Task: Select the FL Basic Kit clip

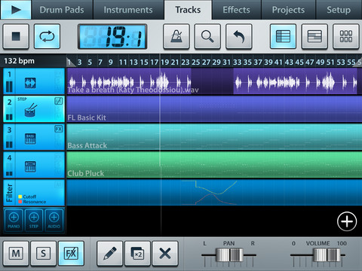Action: (x=214, y=109)
